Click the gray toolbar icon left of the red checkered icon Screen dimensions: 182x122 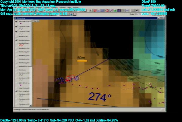point(91,11)
